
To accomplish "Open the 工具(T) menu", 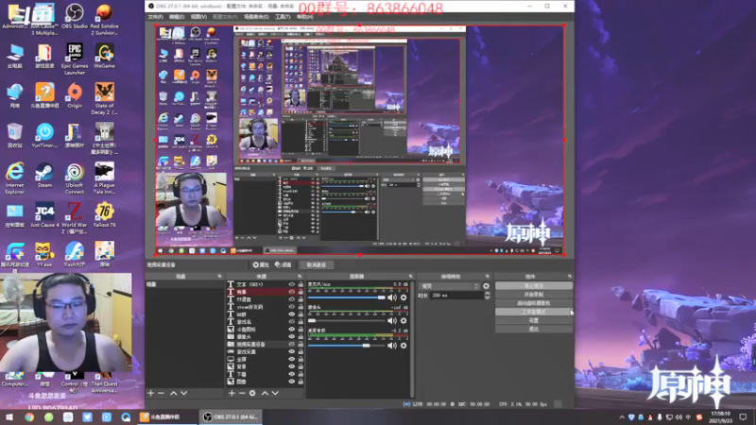I will point(283,17).
